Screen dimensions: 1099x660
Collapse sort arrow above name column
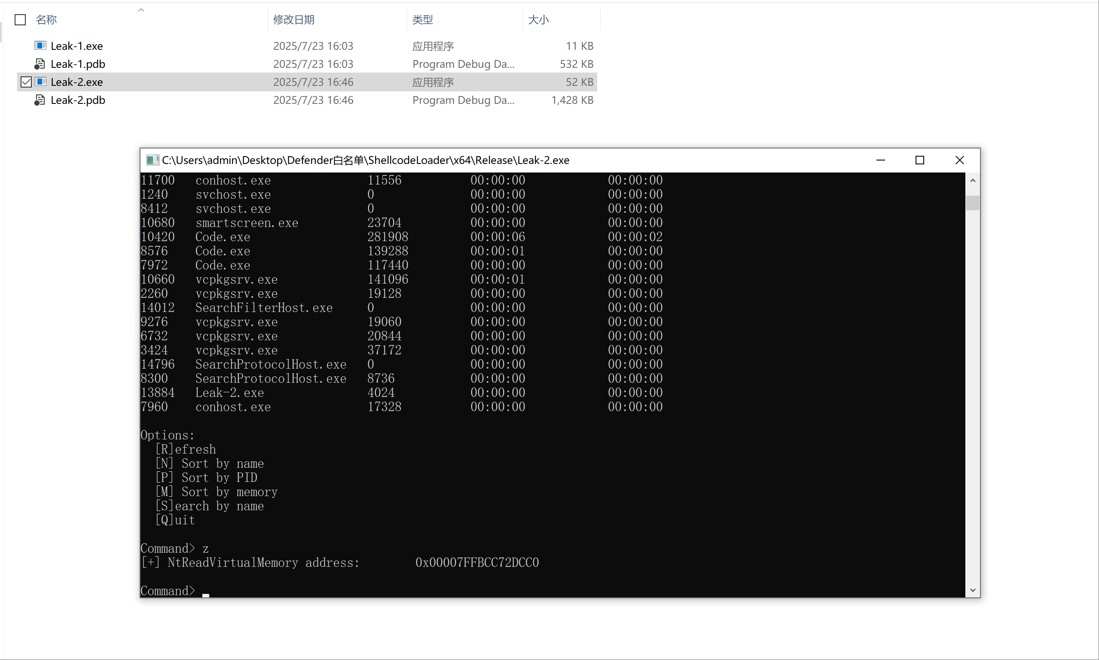[141, 10]
